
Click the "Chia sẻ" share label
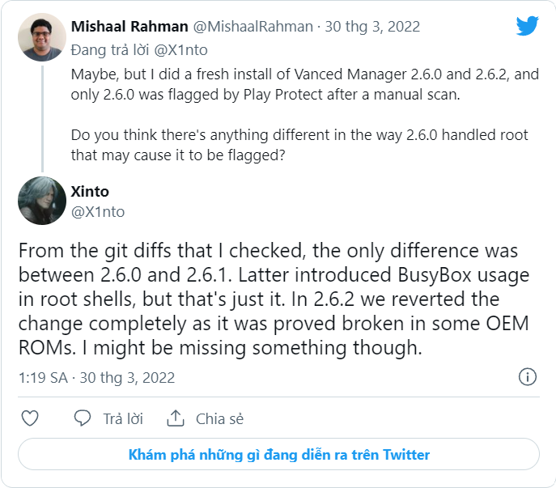[x=219, y=418]
